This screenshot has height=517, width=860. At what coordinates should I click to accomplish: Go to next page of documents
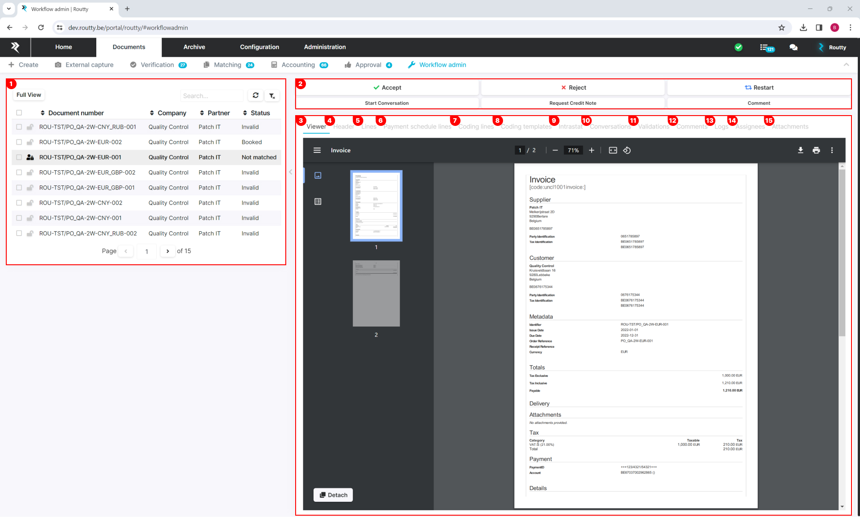pos(168,251)
